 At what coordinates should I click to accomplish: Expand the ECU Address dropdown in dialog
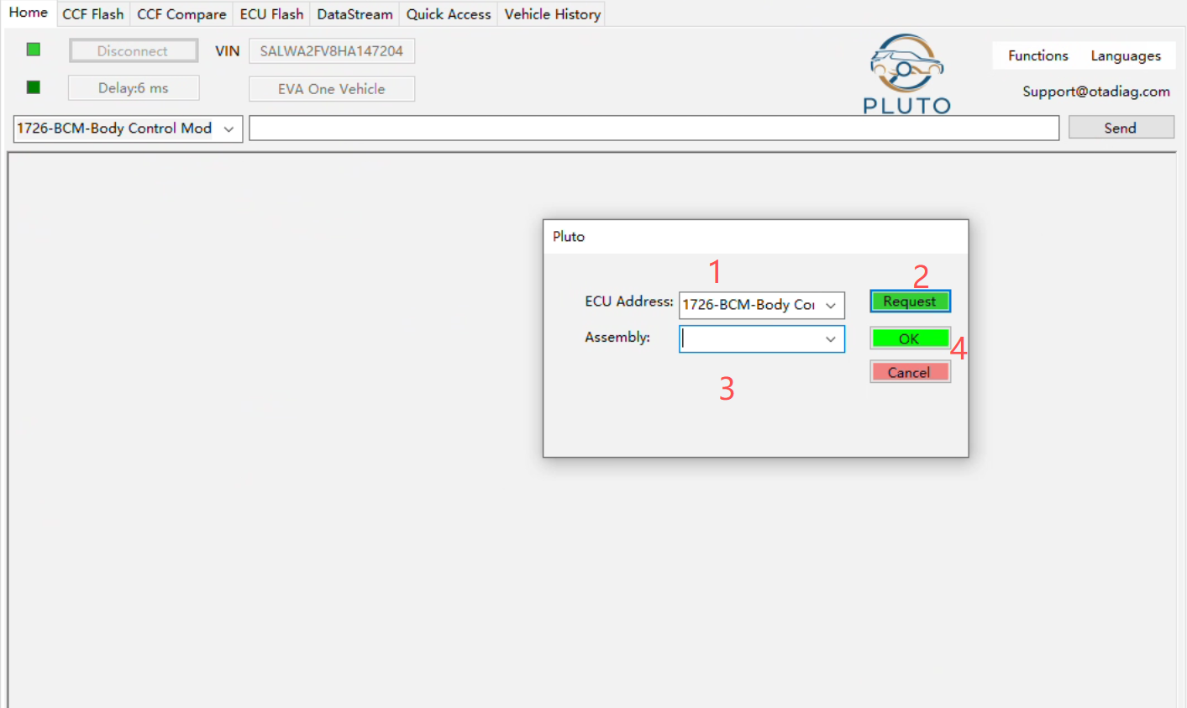[830, 305]
